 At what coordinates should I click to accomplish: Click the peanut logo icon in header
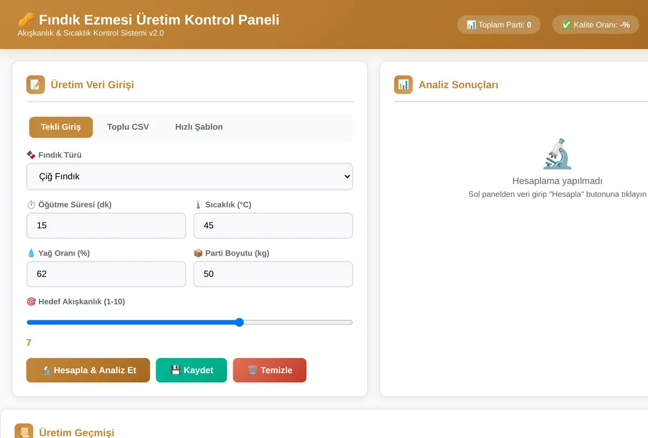click(26, 20)
